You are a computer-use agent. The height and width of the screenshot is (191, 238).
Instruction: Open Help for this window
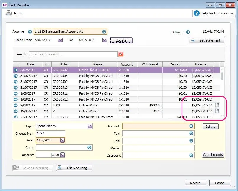[196, 13]
